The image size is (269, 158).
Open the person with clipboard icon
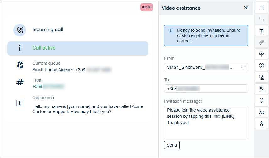click(x=261, y=89)
